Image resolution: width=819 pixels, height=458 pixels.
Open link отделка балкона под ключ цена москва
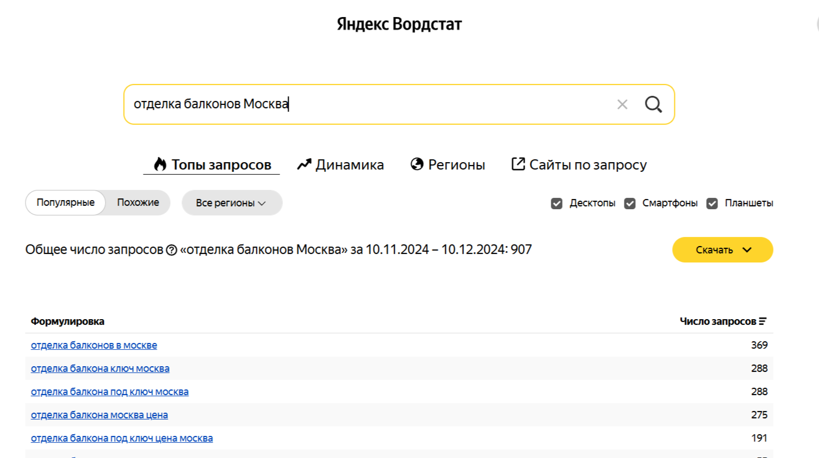(122, 438)
